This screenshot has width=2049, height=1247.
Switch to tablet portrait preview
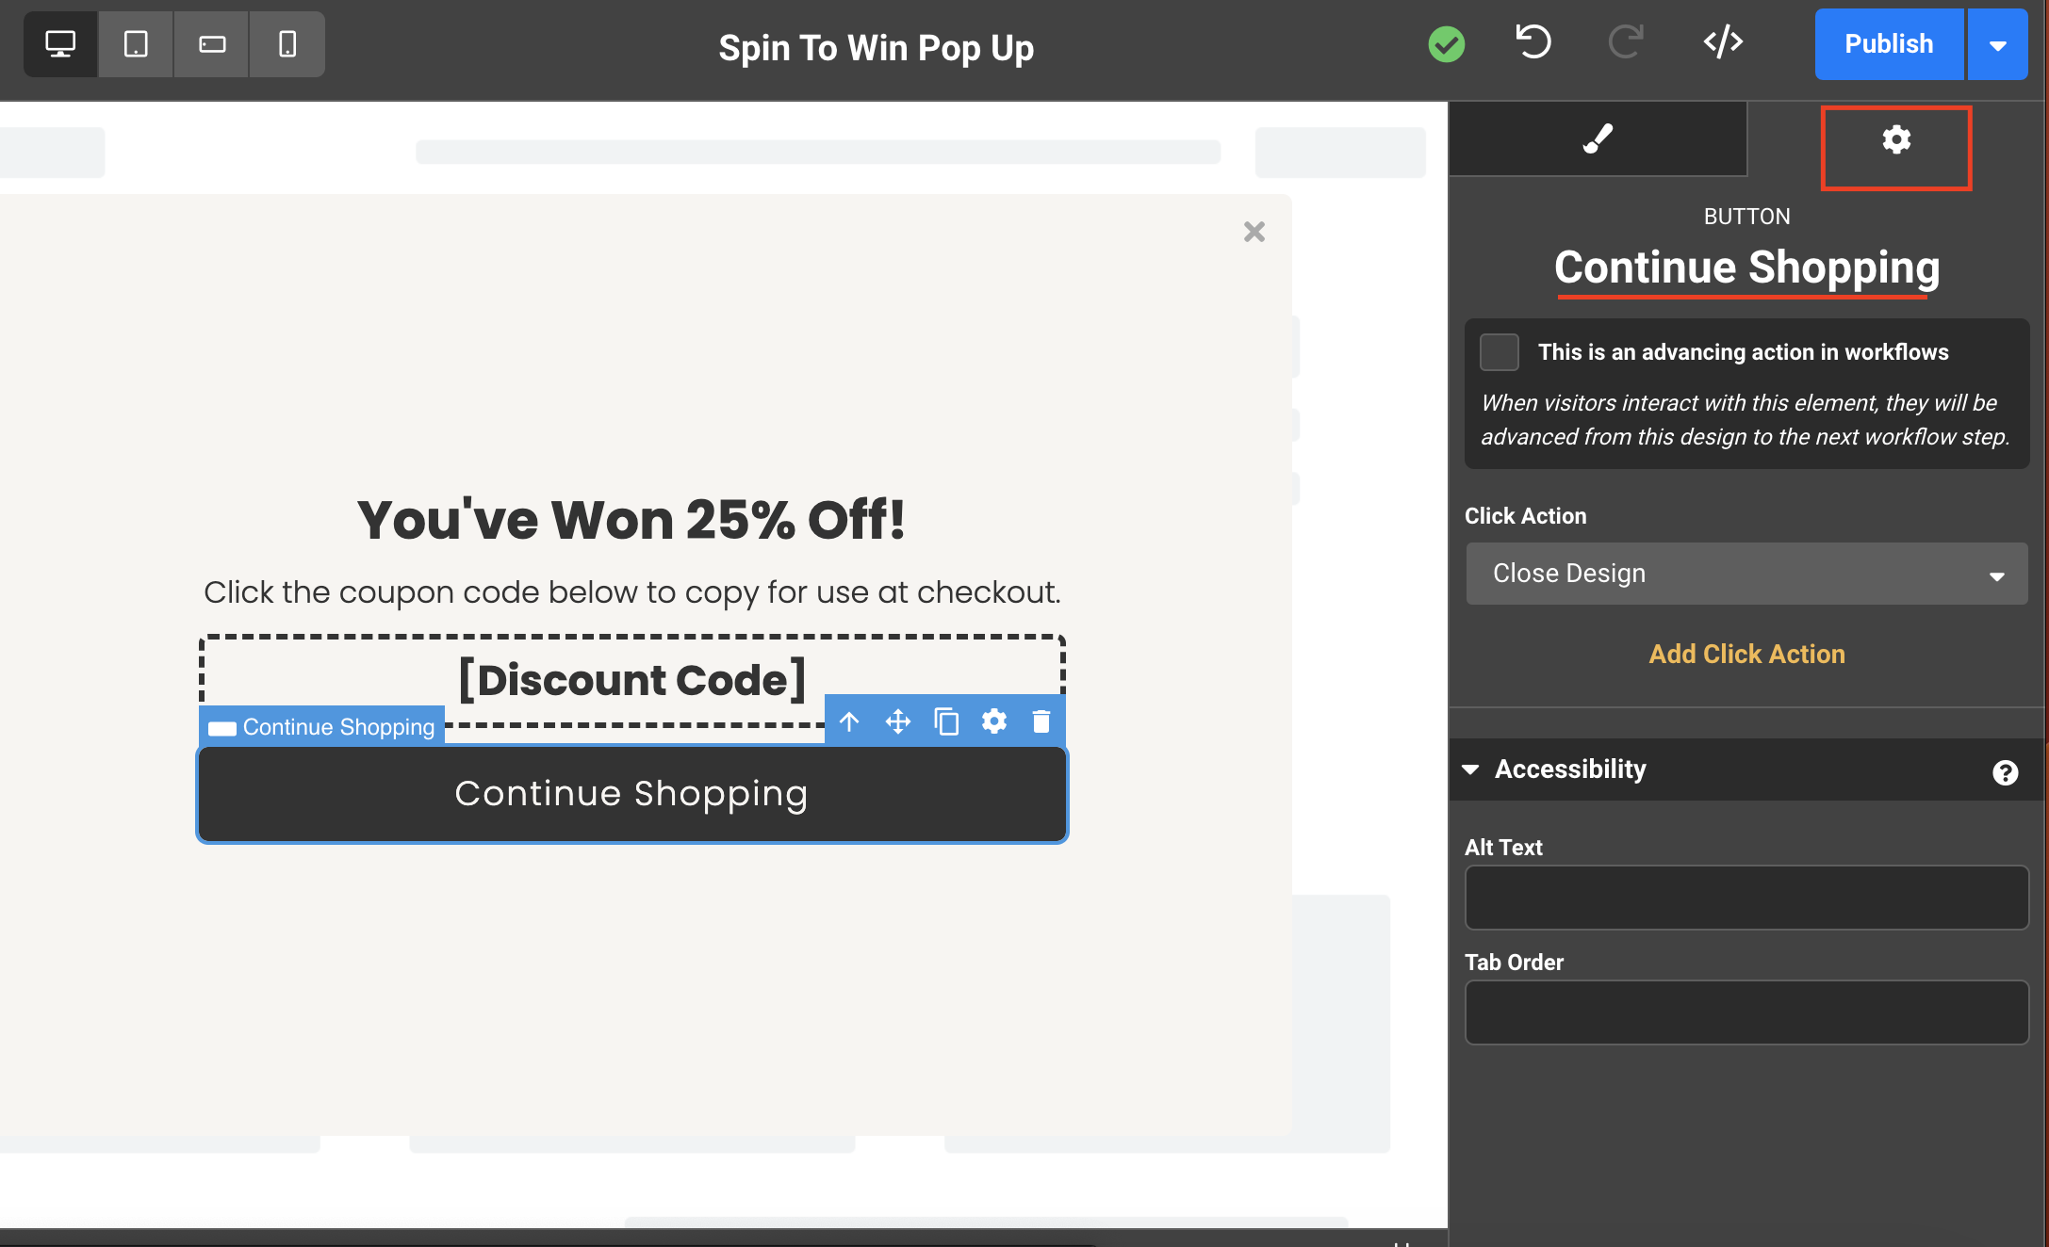click(136, 44)
